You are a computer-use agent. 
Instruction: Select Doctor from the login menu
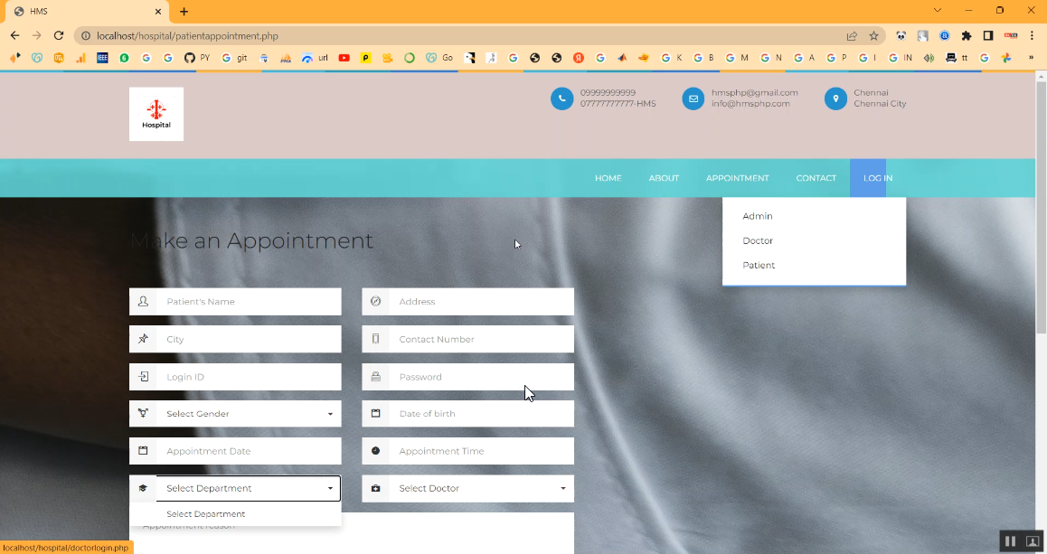758,241
